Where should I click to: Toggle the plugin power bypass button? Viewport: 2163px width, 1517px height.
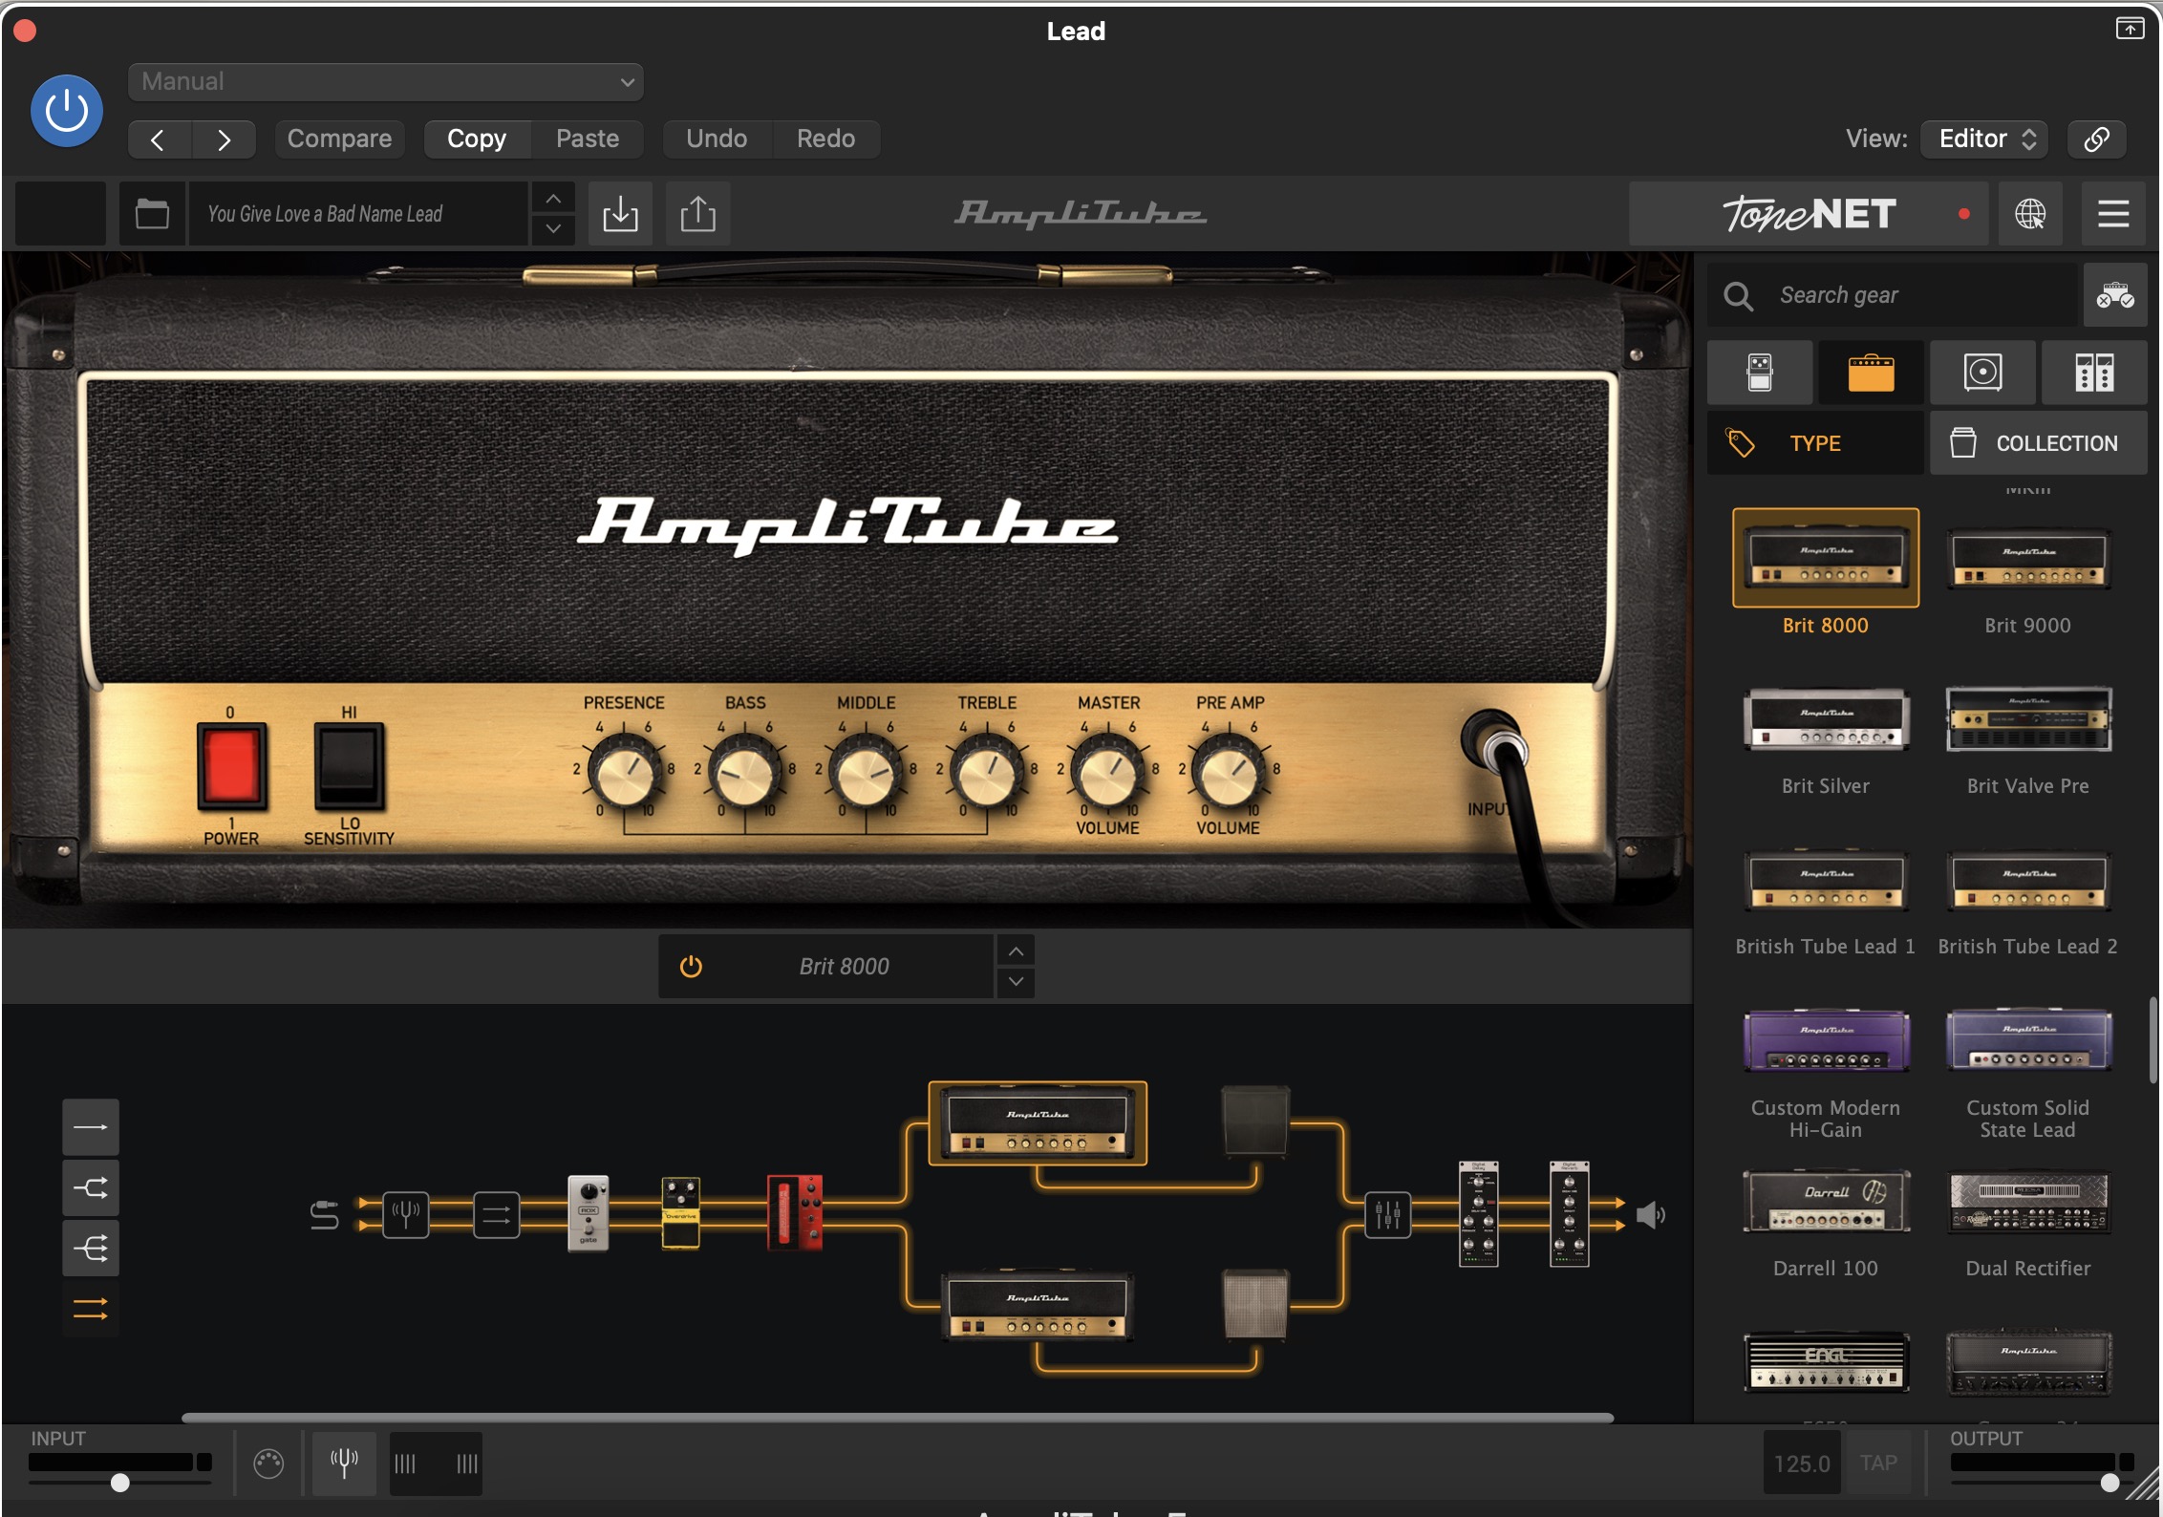[x=67, y=111]
